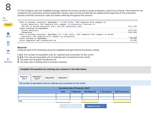Click the yellow Total EUP-Conversion cell
The width and height of the screenshot is (157, 114).
point(122,101)
